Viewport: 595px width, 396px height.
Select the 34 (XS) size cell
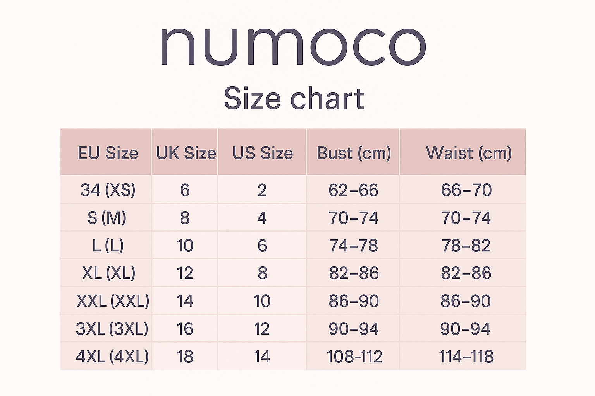pyautogui.click(x=108, y=190)
